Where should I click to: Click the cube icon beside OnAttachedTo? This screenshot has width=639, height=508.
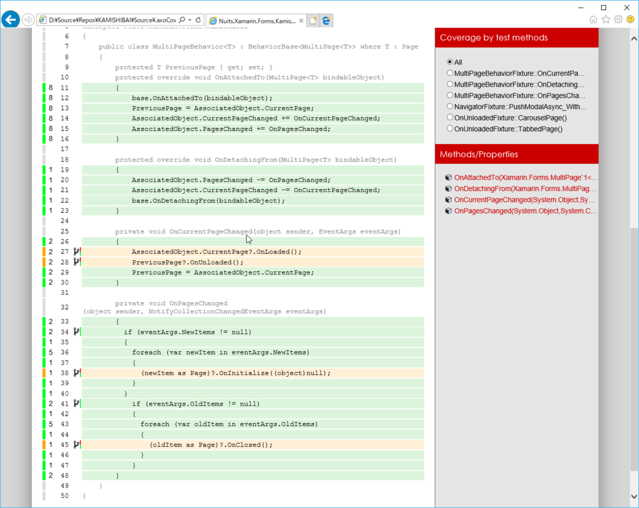pos(448,177)
